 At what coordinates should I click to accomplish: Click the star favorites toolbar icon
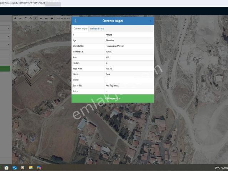(41, 18)
